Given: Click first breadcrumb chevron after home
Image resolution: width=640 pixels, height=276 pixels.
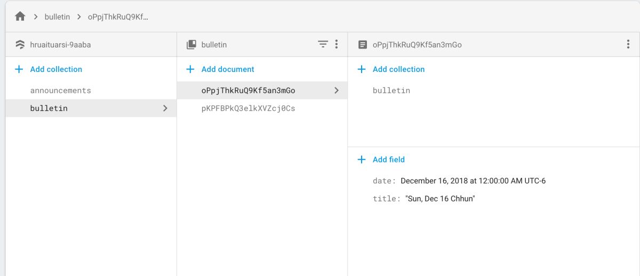Looking at the screenshot, I should click(36, 17).
